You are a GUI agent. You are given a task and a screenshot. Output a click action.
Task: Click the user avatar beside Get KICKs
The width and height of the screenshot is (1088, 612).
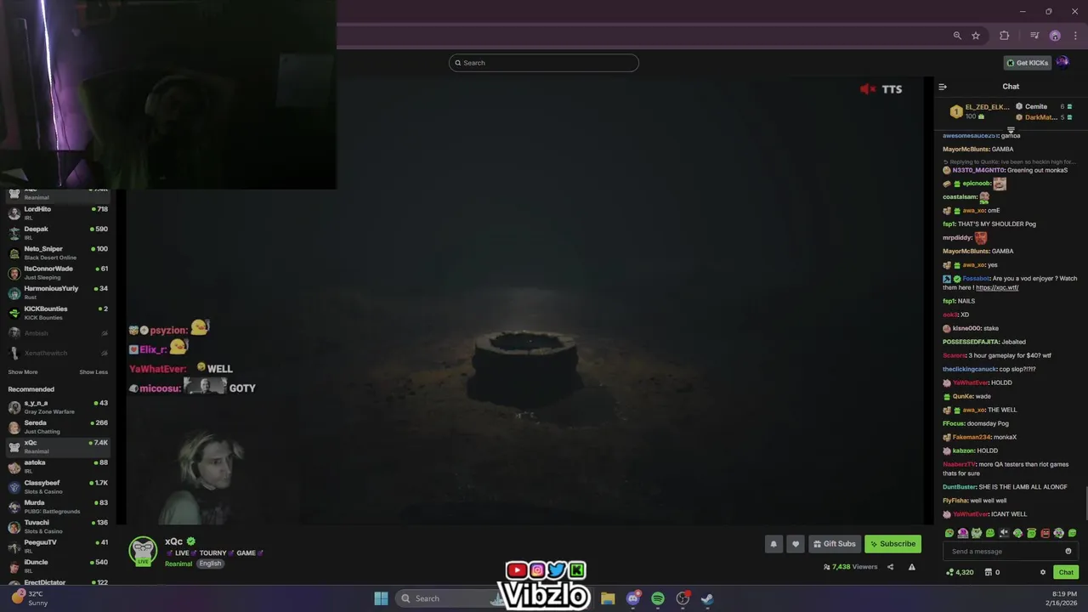[1062, 62]
